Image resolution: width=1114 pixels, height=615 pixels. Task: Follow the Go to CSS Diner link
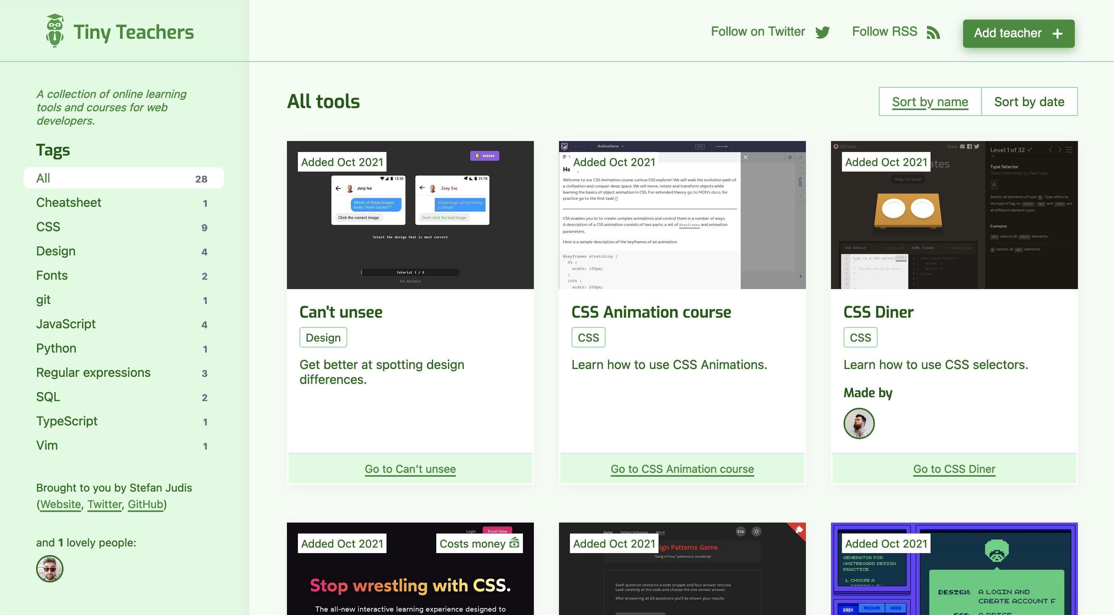pyautogui.click(x=954, y=468)
